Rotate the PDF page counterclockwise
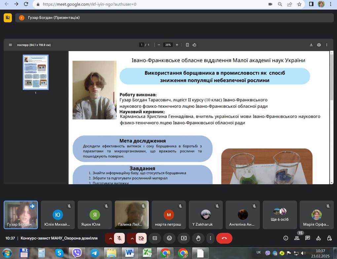Screen dimensions: 337x259 click(195, 45)
